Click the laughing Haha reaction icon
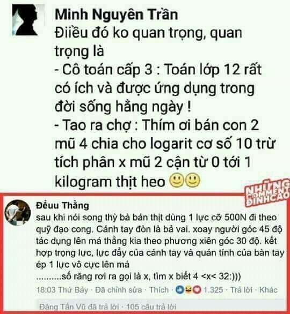290x314 pixels. pos(189,289)
